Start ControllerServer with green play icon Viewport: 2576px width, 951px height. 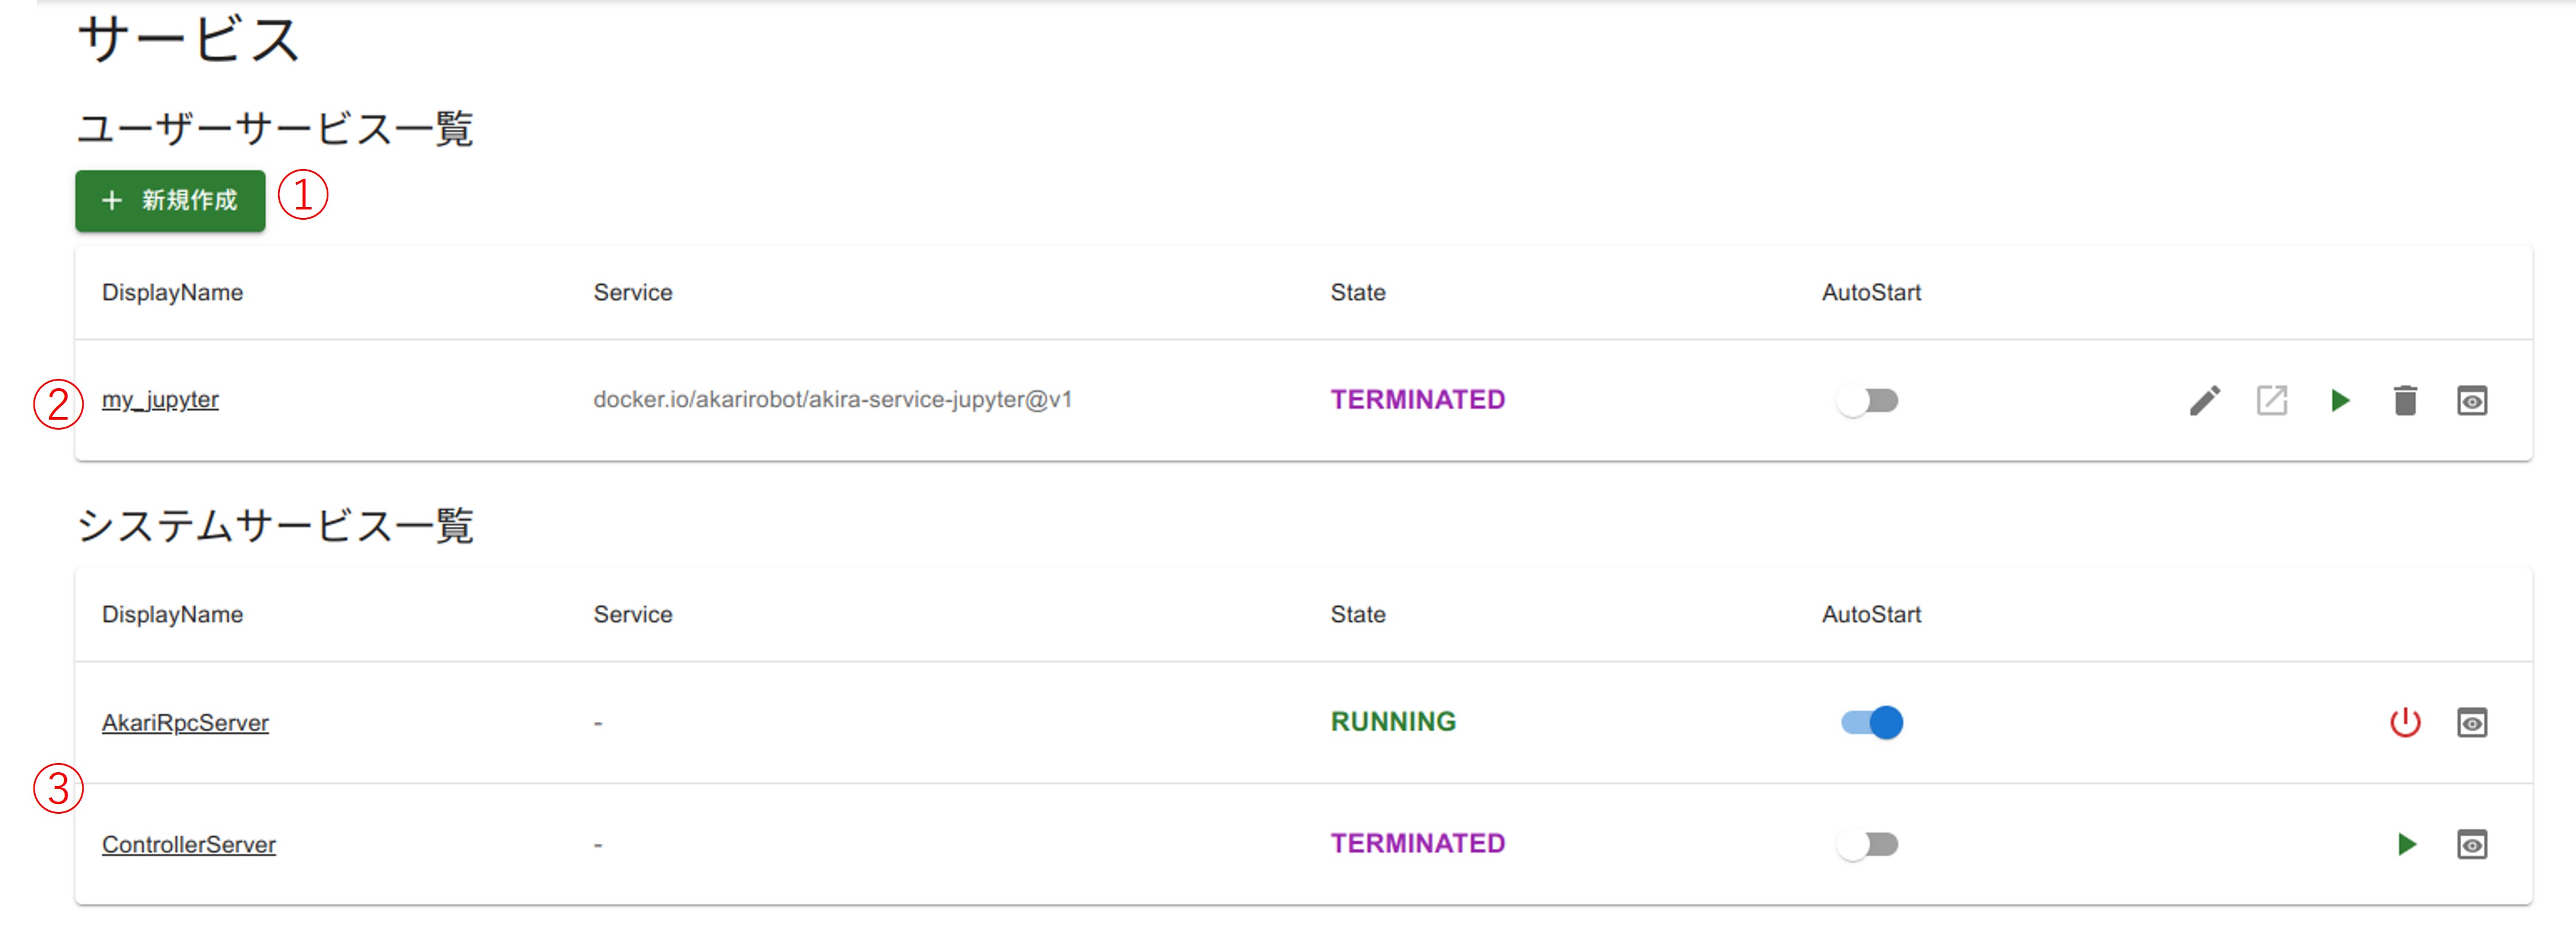coord(2406,844)
